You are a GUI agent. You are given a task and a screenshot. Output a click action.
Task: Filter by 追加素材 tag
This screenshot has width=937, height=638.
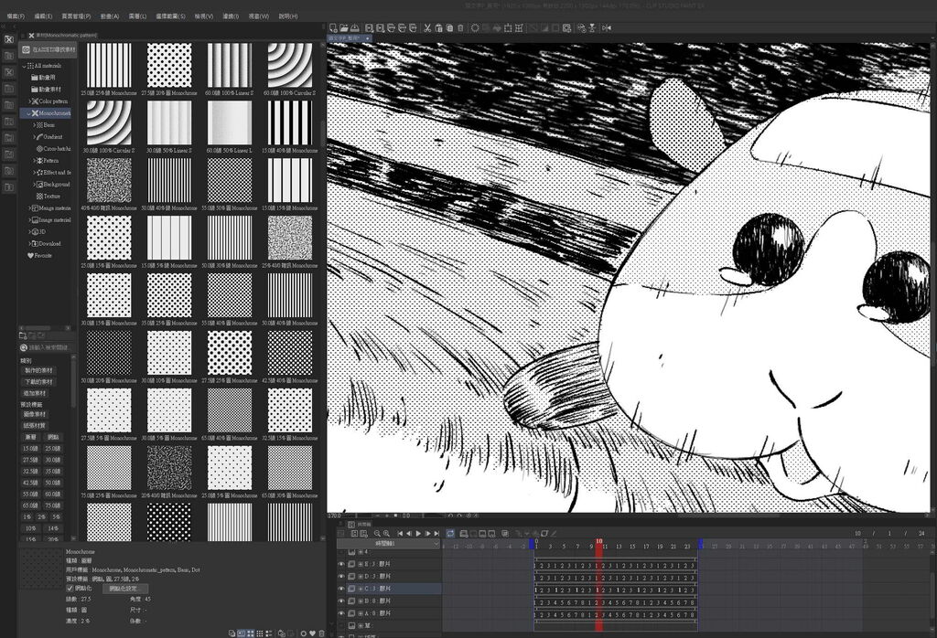pos(35,393)
